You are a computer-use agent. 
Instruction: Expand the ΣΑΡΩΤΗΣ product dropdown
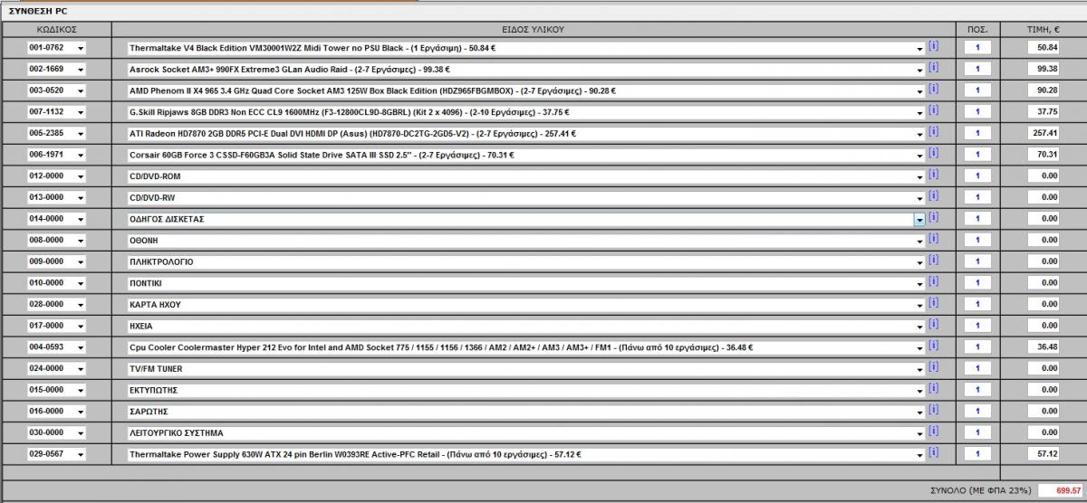[x=525, y=412]
